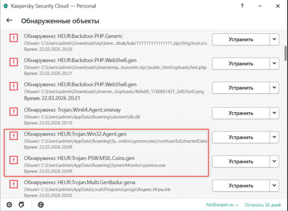Click 'Время: 22.03.2026 20:10' timestamp

click(48, 123)
